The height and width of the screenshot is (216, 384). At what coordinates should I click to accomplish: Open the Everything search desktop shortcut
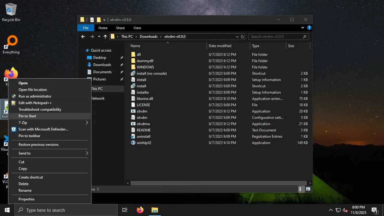coord(11,44)
